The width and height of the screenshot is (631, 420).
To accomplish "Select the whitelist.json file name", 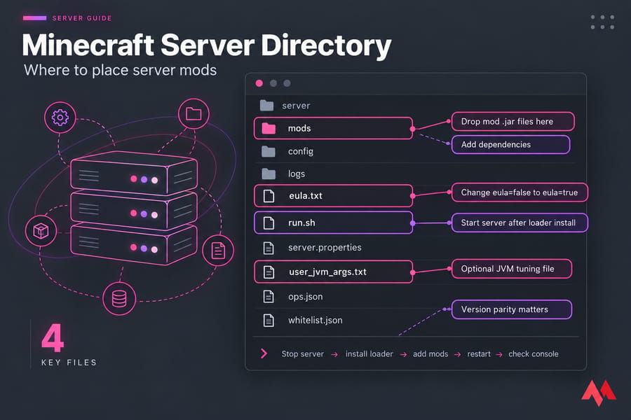I will tap(315, 321).
